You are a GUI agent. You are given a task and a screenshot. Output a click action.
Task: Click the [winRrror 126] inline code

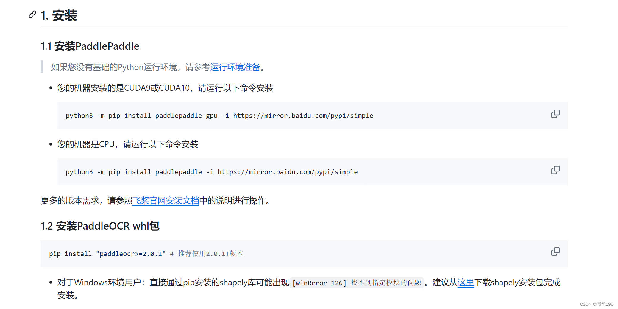[x=357, y=283]
